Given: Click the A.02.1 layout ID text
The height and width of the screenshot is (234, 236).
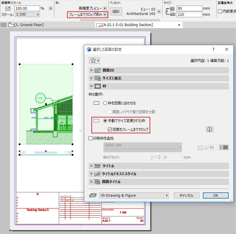Looking at the screenshot, I should coord(106,221).
